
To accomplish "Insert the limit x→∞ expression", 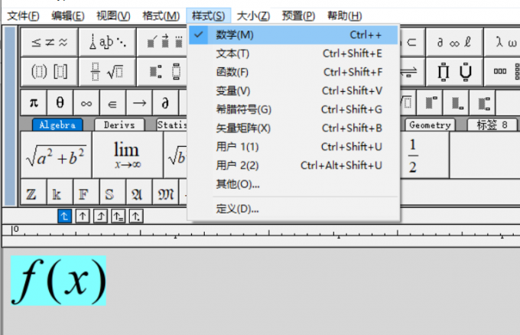I will point(128,155).
